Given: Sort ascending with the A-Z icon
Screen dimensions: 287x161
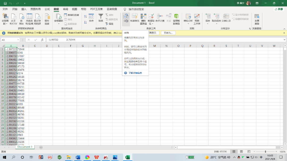Looking at the screenshot, I should 85,16.
